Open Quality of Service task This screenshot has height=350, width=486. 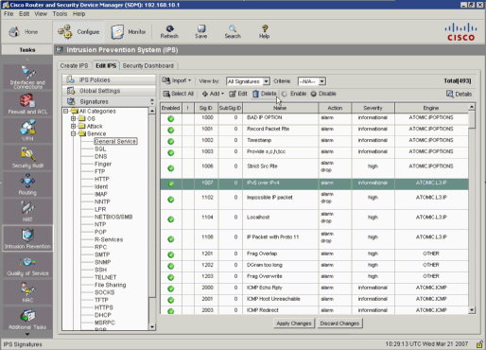click(x=27, y=266)
